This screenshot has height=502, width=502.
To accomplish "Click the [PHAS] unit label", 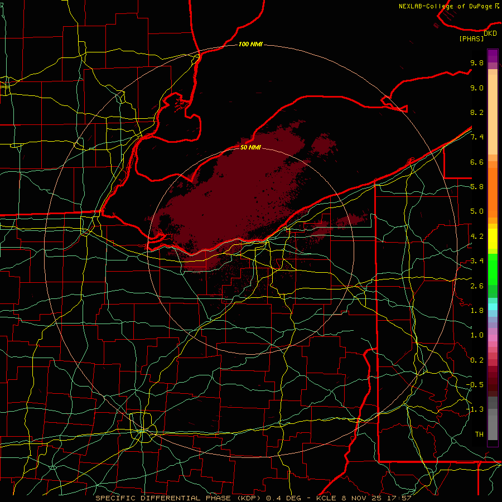I will [x=471, y=38].
